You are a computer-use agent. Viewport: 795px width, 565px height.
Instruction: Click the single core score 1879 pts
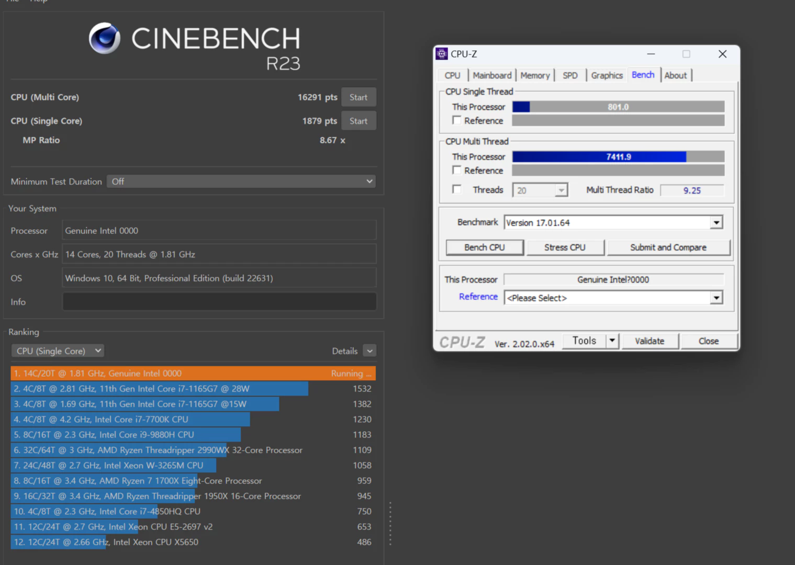click(320, 121)
